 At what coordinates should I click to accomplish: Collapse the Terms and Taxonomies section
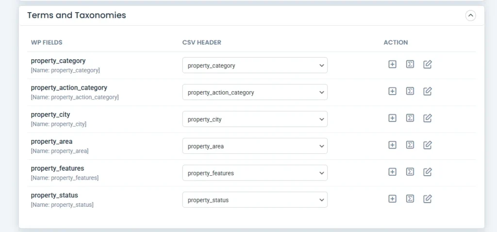pyautogui.click(x=470, y=16)
